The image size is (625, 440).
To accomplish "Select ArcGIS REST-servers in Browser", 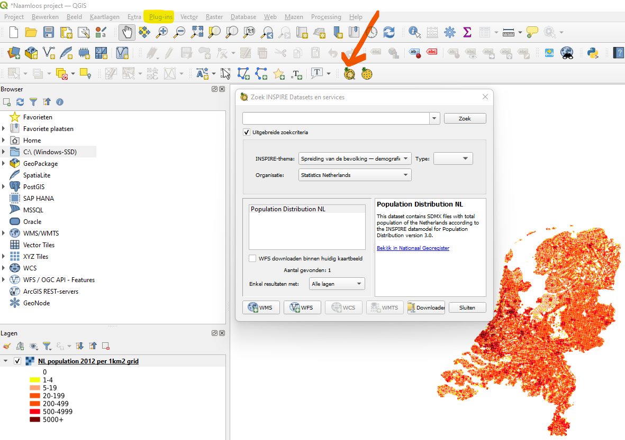I will 51,292.
